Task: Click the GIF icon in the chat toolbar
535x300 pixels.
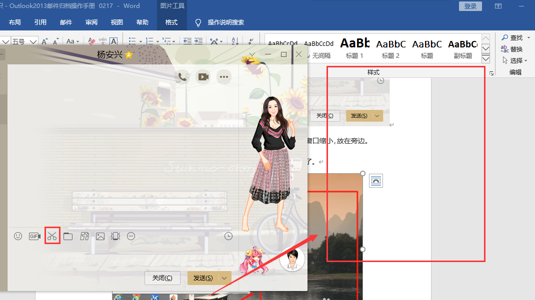Action: pos(34,236)
